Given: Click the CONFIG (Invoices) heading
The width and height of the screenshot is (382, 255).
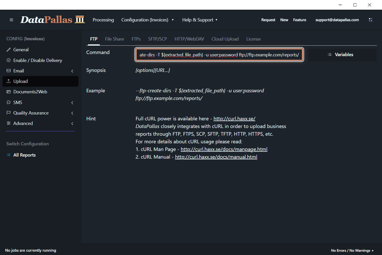Looking at the screenshot, I should [25, 39].
